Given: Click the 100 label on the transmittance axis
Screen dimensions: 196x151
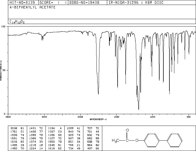Looking at the screenshot, I should tap(3, 26).
